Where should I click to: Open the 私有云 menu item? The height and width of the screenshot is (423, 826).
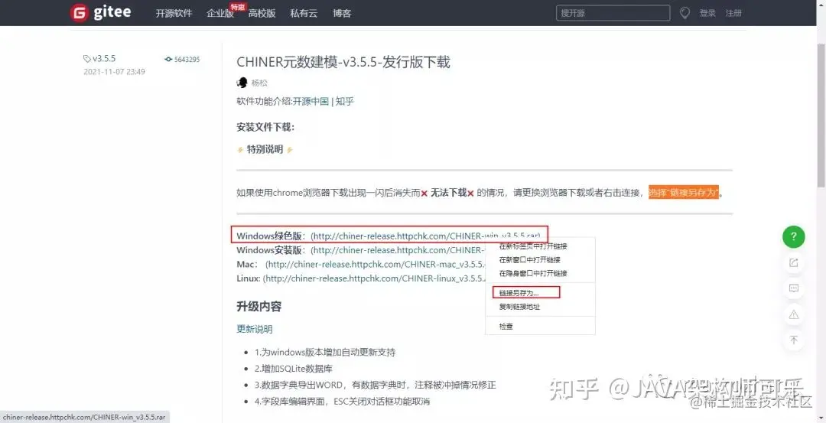pyautogui.click(x=304, y=14)
